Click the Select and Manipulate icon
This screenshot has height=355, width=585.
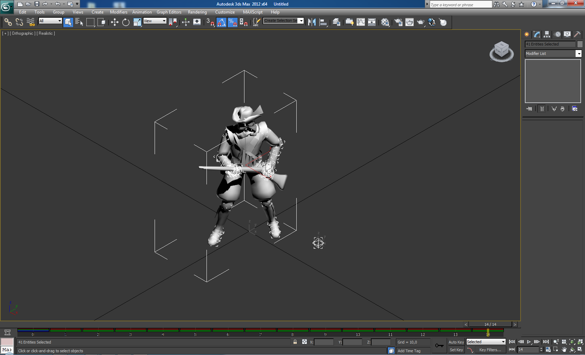pos(186,22)
